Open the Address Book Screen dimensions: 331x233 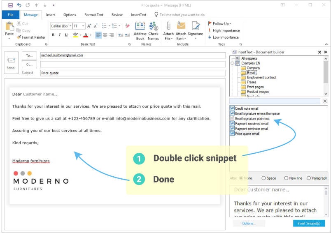pyautogui.click(x=140, y=31)
